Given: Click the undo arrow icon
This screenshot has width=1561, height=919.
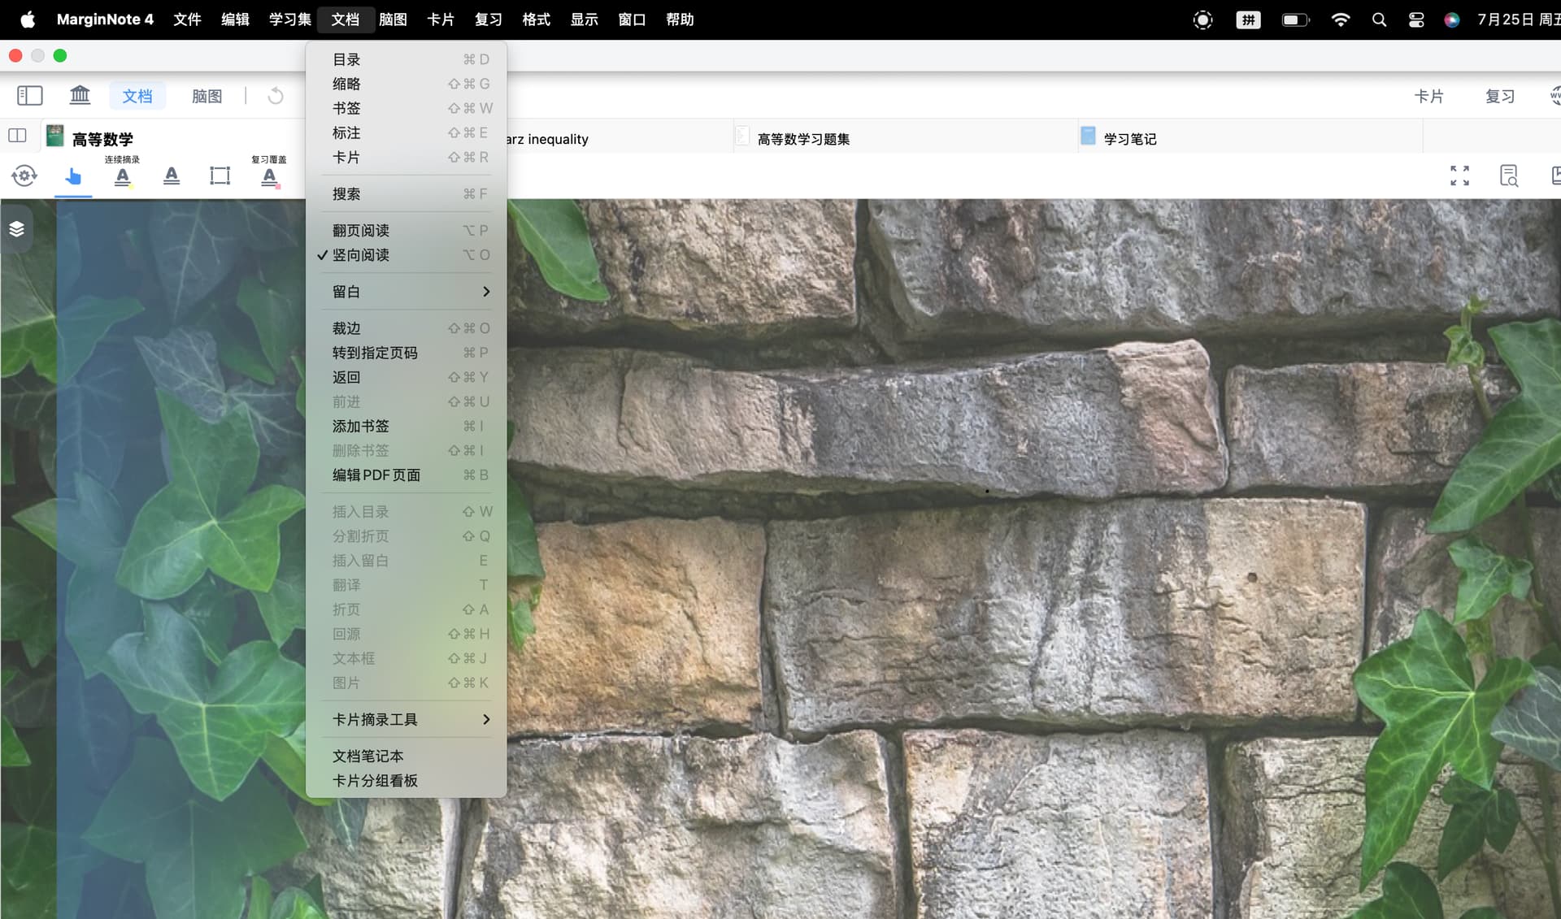Looking at the screenshot, I should pos(276,96).
